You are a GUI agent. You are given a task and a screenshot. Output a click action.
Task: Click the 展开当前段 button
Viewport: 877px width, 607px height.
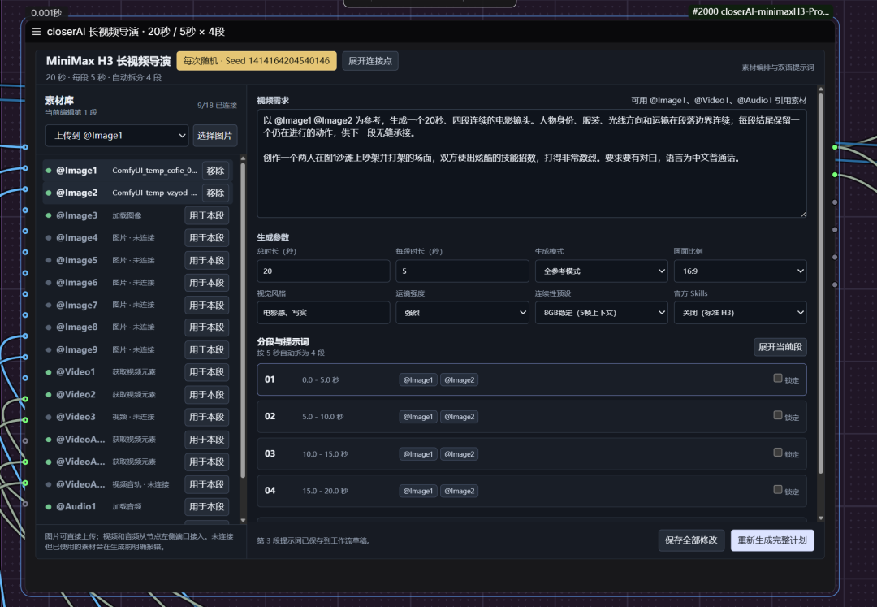coord(780,347)
